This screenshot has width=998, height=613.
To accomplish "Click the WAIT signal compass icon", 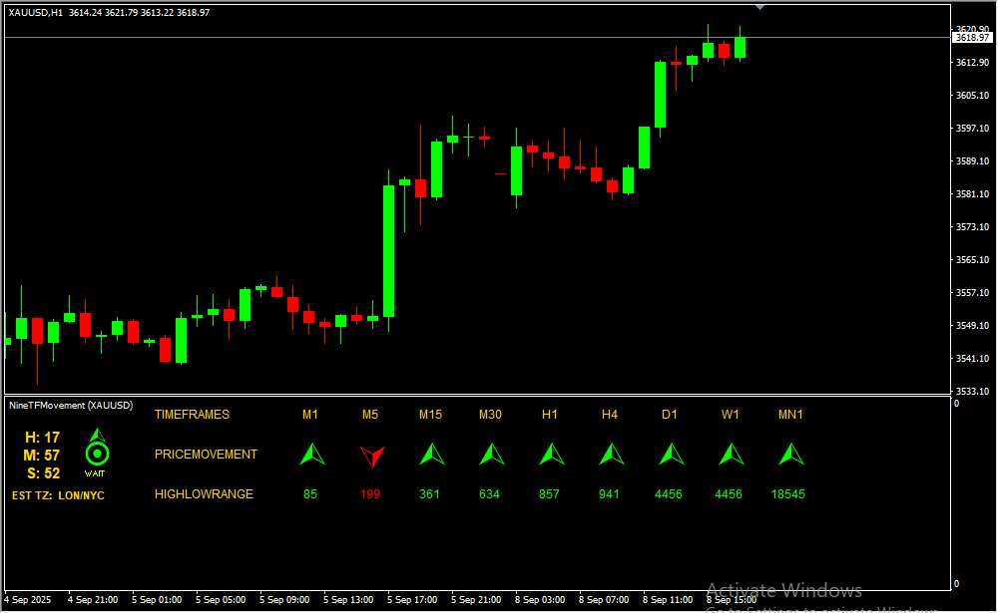I will [x=96, y=447].
